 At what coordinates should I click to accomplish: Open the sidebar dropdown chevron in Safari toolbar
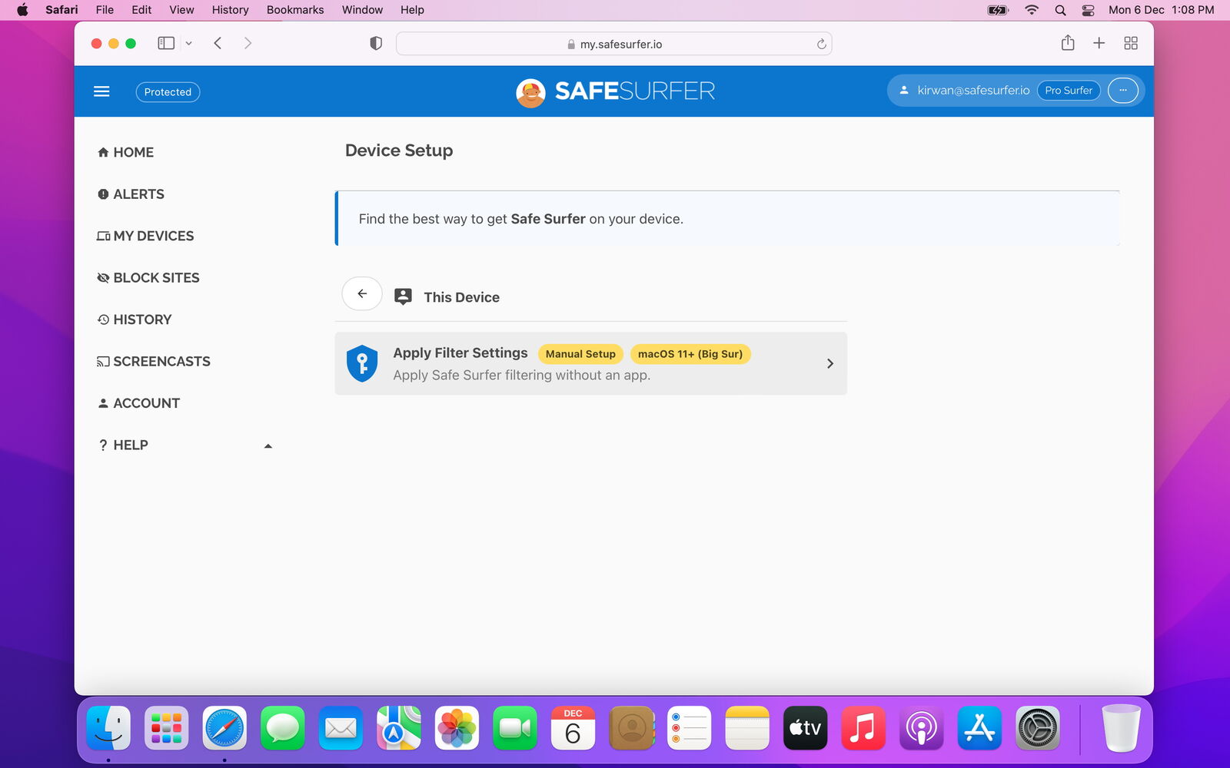coord(188,44)
